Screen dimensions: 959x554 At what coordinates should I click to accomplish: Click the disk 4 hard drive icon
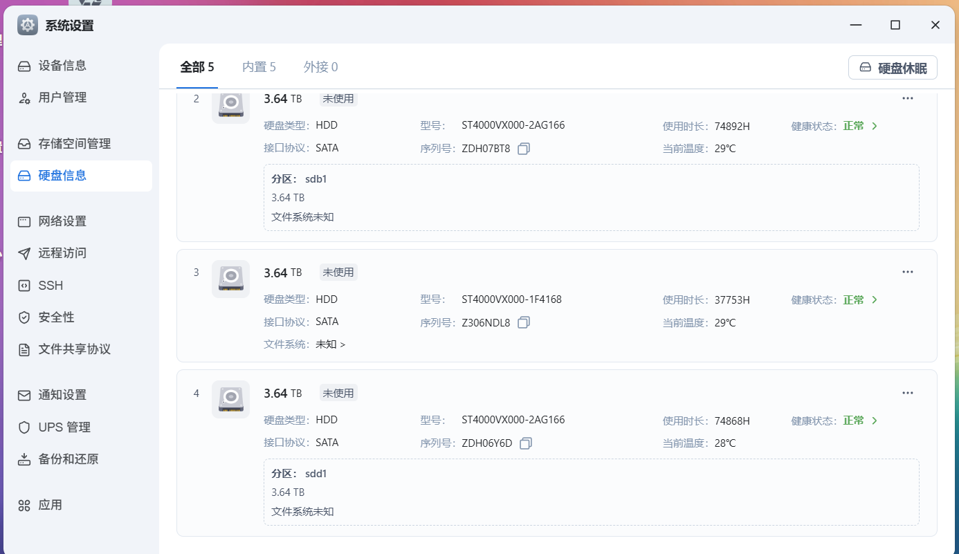(230, 399)
